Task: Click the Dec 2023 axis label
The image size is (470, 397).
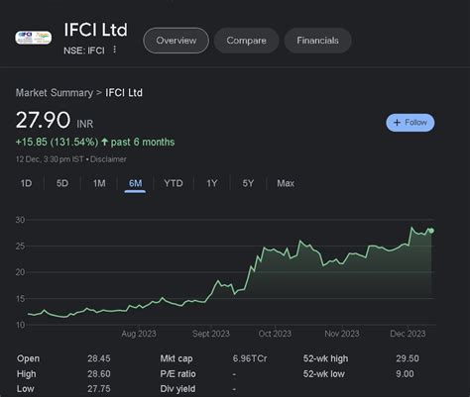Action: click(x=408, y=334)
